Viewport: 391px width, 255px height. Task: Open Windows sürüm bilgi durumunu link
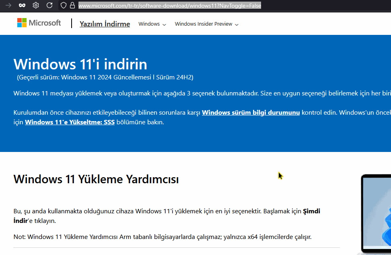point(251,113)
